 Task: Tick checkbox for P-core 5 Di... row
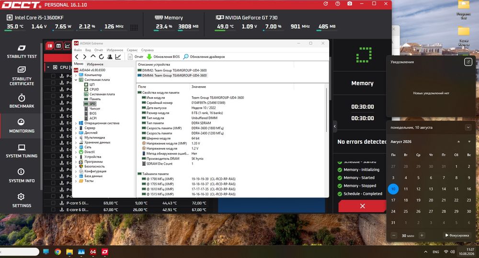53,203
